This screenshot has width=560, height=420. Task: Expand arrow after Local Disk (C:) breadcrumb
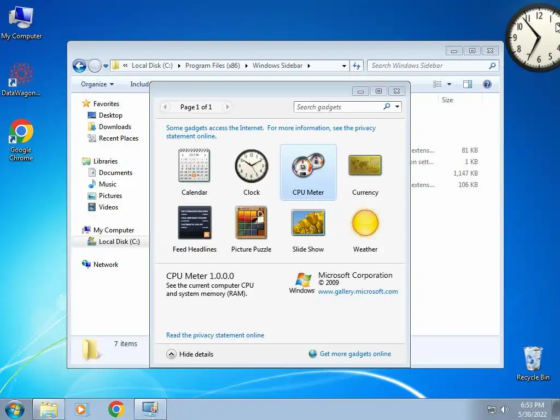179,66
